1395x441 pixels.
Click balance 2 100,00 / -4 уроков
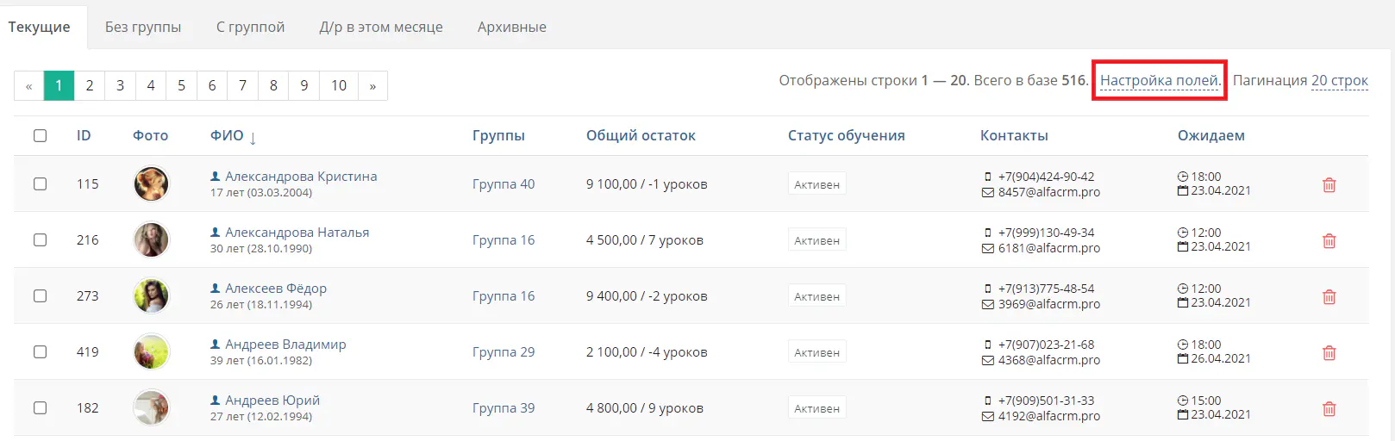coord(647,351)
